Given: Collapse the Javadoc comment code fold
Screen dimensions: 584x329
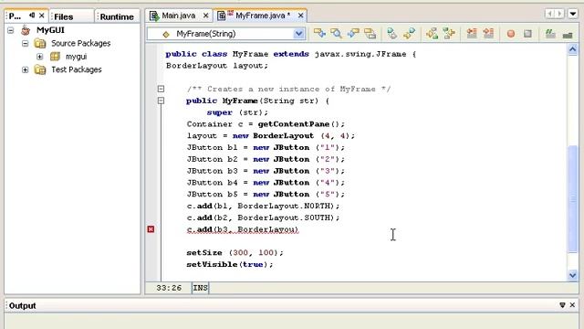Looking at the screenshot, I should tap(161, 89).
